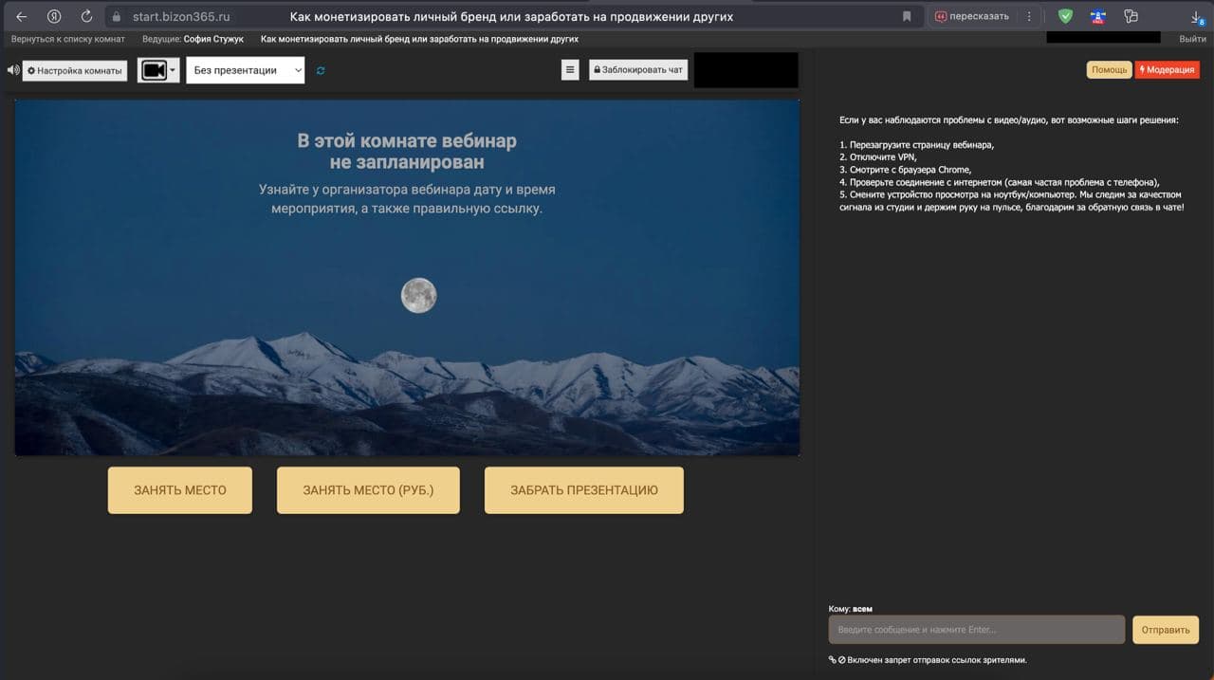Image resolution: width=1214 pixels, height=680 pixels.
Task: Click the 'Кому: всем' recipient selector
Action: click(850, 609)
